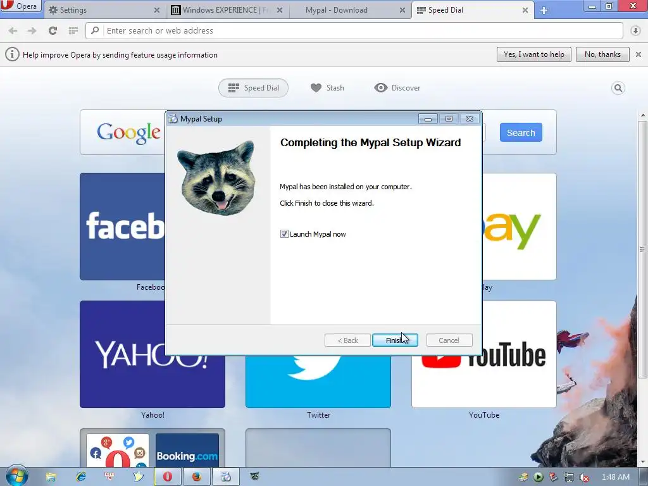Screen dimensions: 648x486
Task: Focus the search or web address field
Action: click(x=354, y=30)
